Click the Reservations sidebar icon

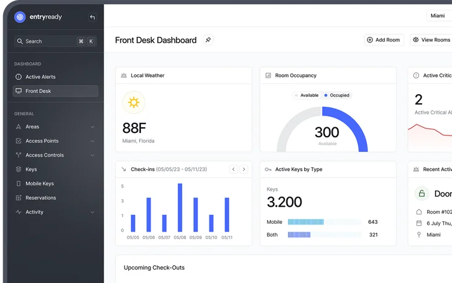pyautogui.click(x=18, y=198)
